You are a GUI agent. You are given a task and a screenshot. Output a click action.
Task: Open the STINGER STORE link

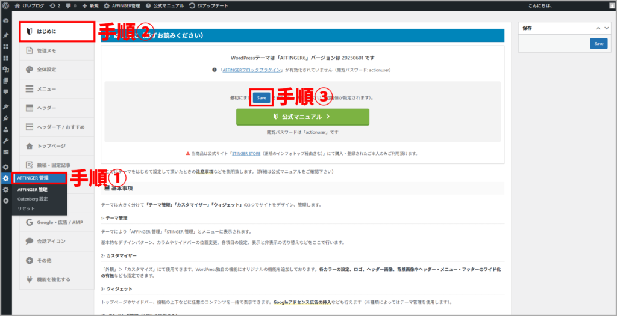pyautogui.click(x=246, y=154)
